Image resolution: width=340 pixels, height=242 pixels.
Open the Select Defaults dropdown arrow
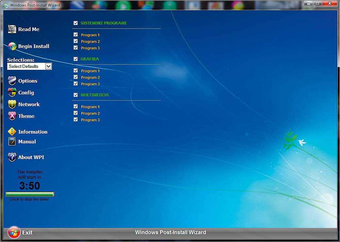point(49,66)
